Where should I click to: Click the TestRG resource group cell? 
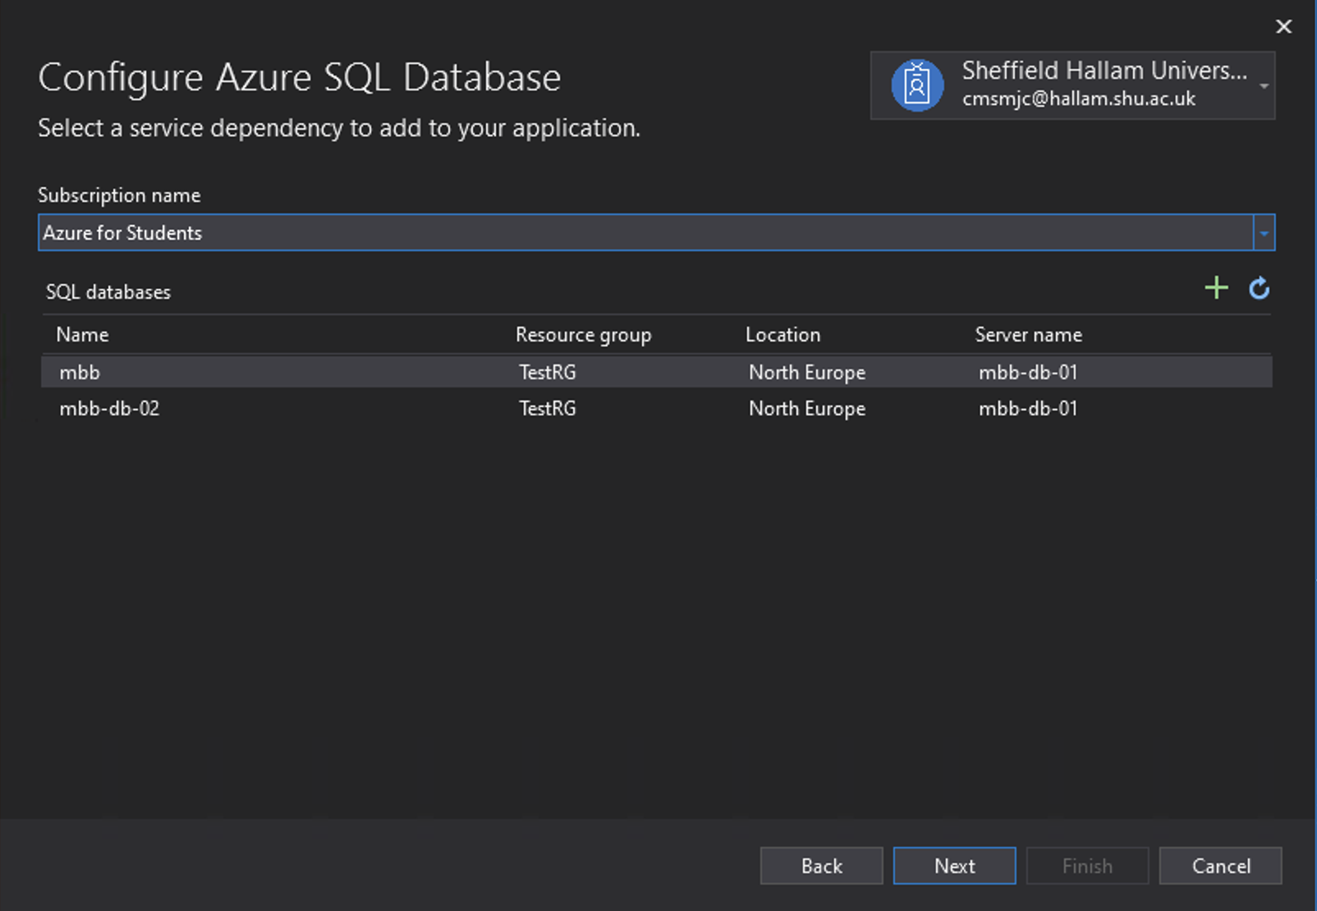pos(548,372)
